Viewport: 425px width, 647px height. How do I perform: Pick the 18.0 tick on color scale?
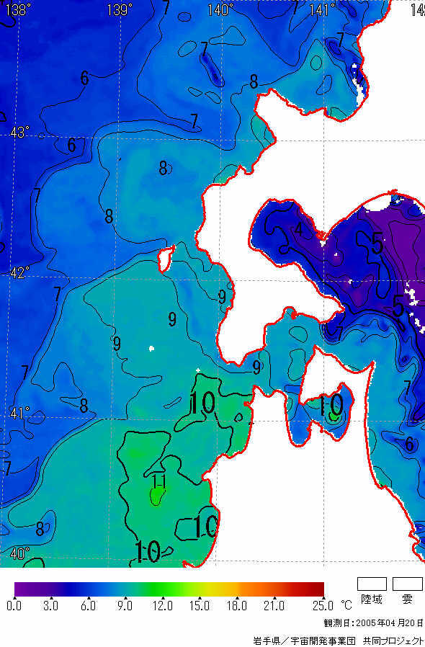tap(237, 606)
